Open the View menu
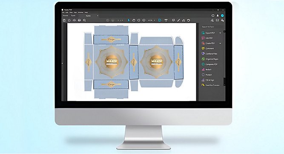 pos(71,12)
